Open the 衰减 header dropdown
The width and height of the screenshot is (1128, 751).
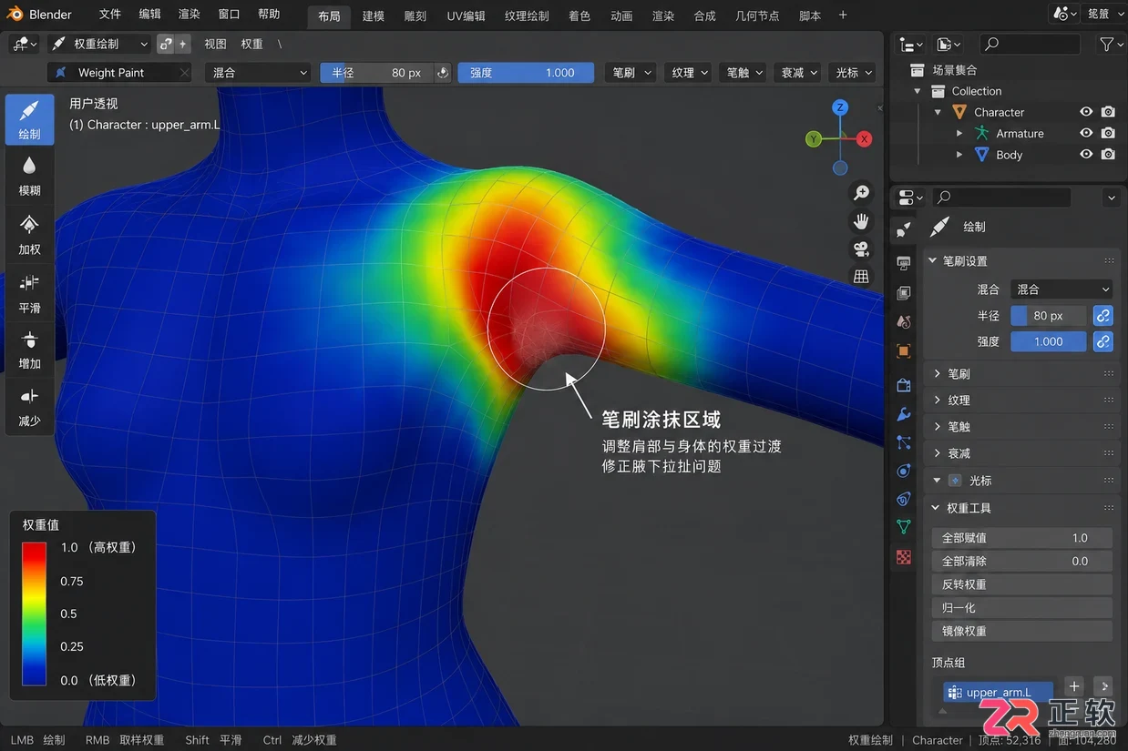(x=799, y=73)
